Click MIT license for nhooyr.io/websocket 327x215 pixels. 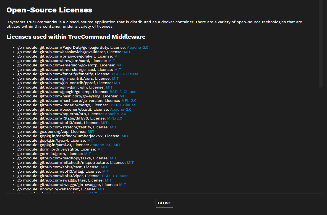(x=101, y=189)
